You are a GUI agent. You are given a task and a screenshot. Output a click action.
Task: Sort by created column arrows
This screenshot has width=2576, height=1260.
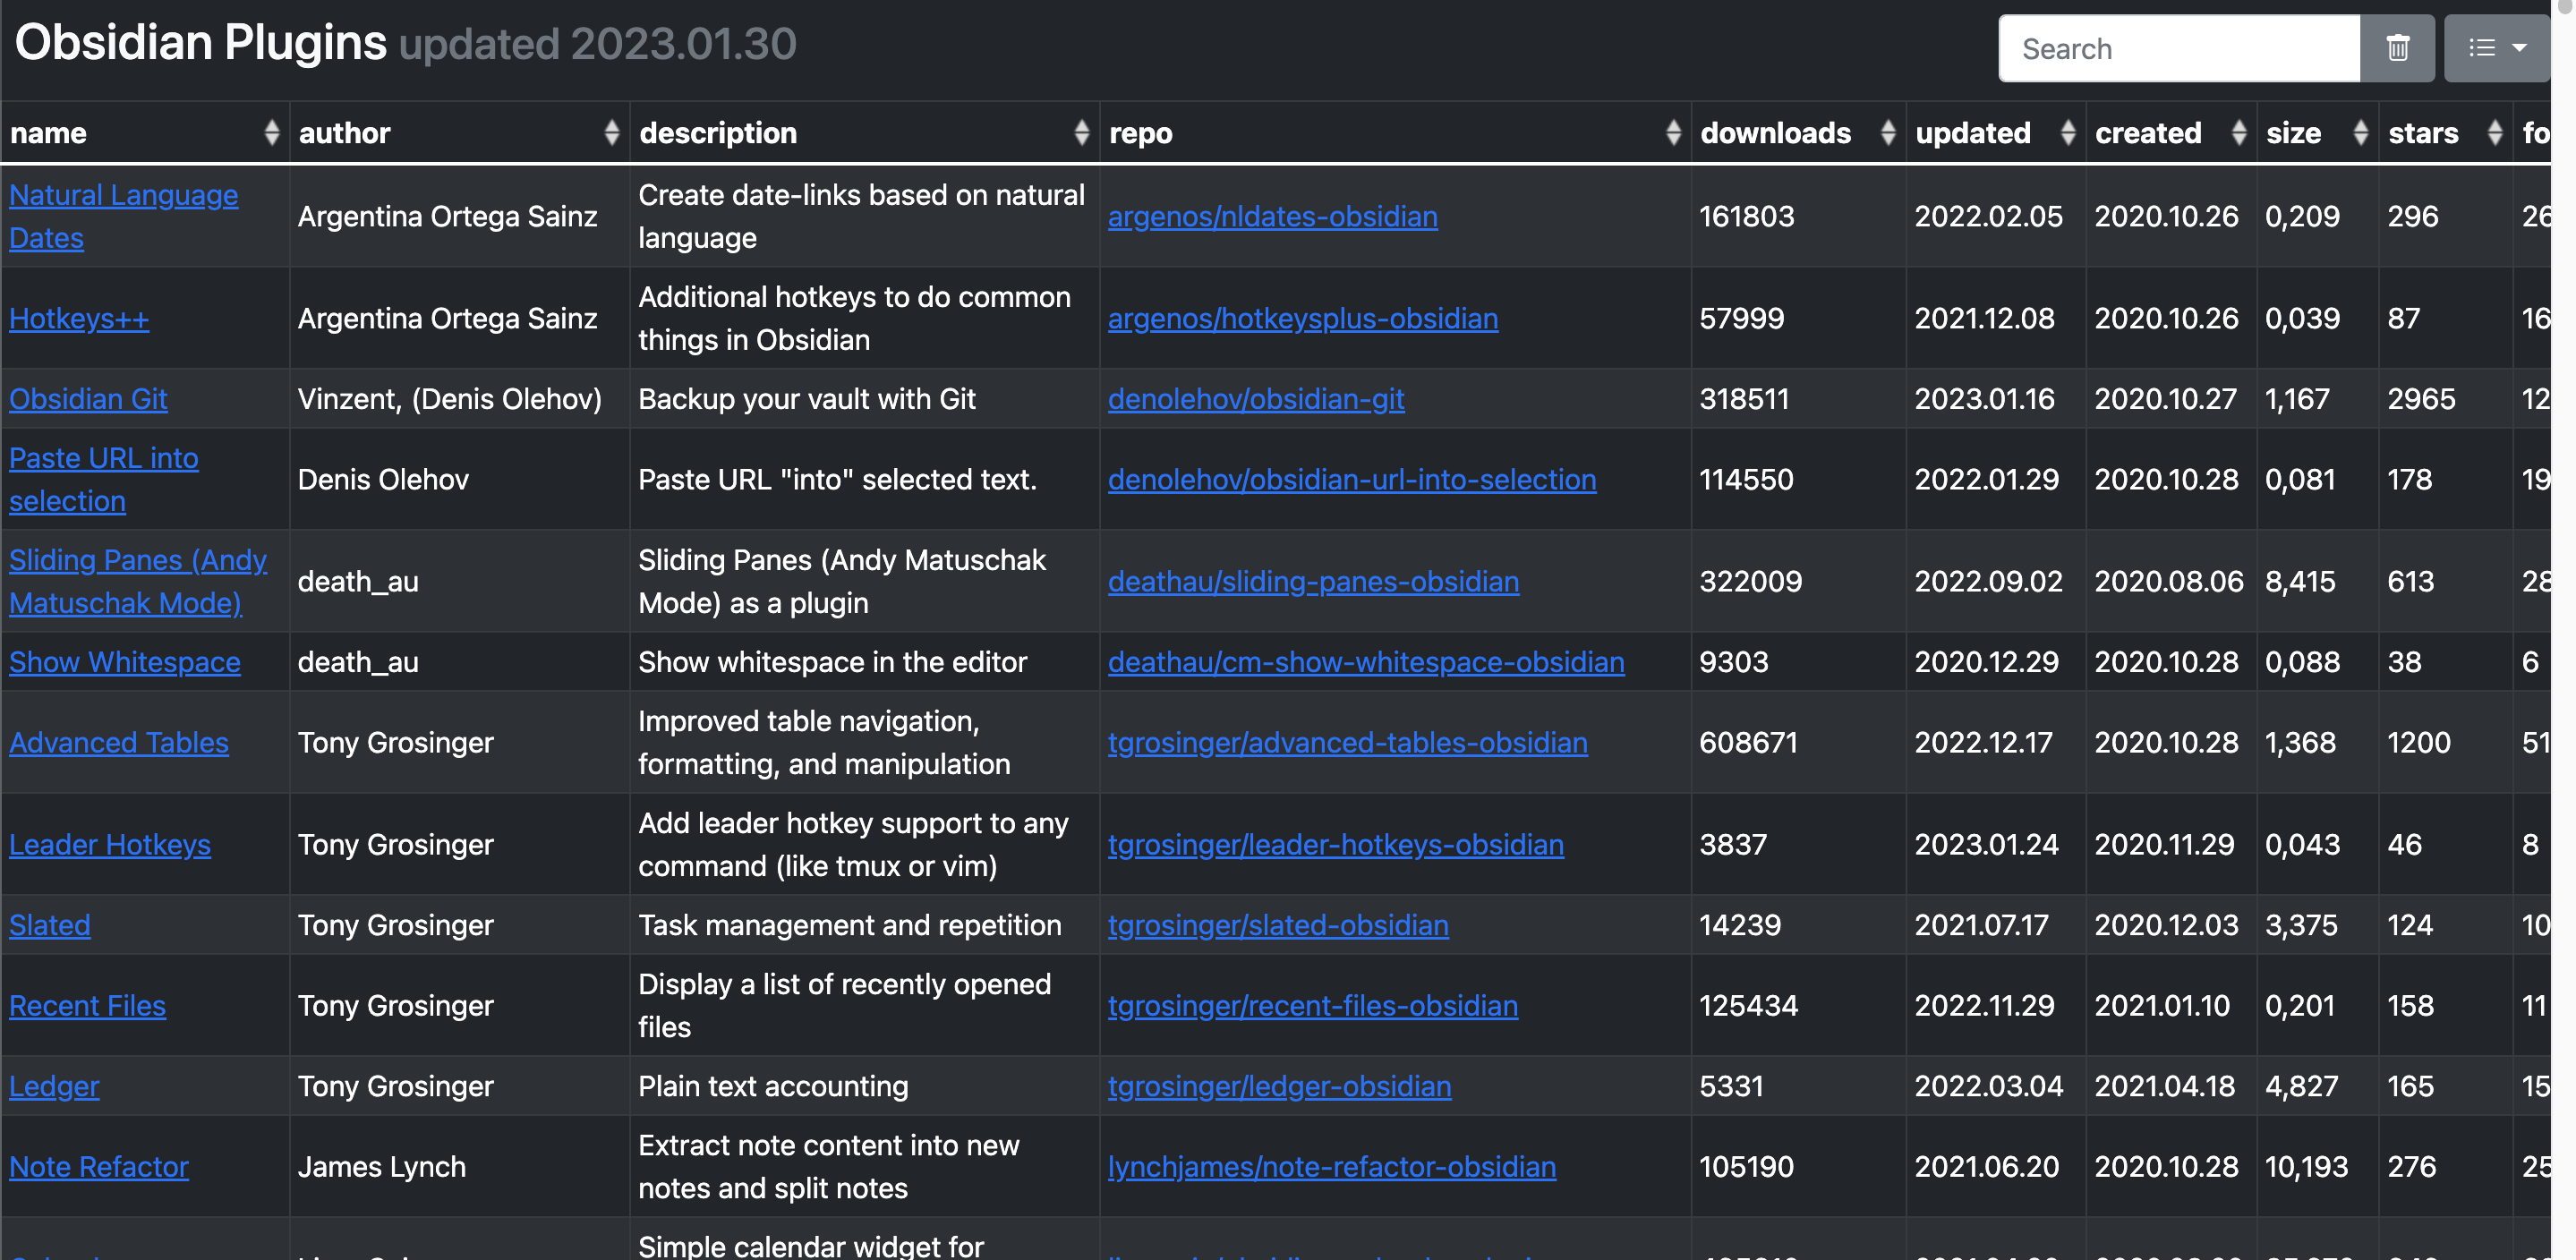(x=2238, y=133)
